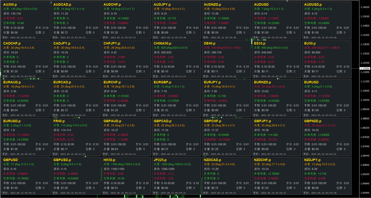Click update time 03:53:34 in EU50.p card
Screen dimensions: 371x198
point(320,76)
